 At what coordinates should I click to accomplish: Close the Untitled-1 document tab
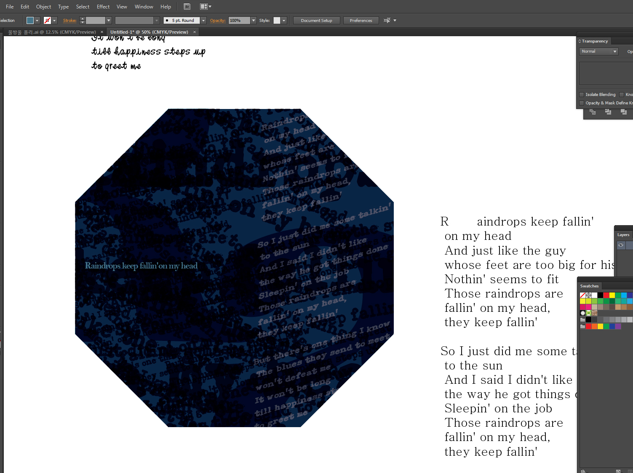[x=195, y=32]
